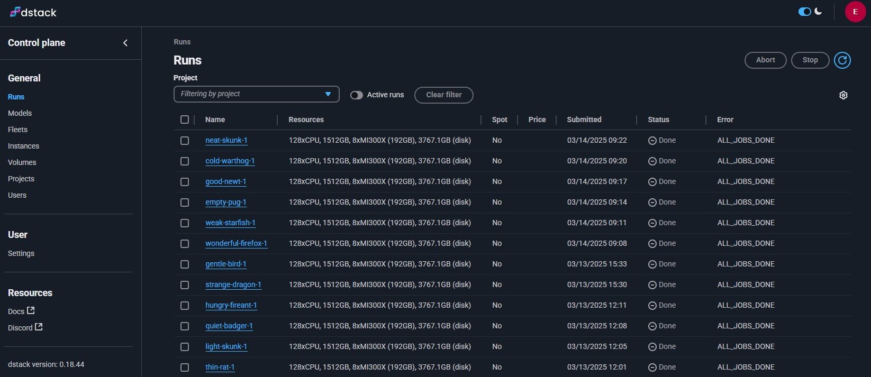Click the 03/14/2025 09:08 submitted date
The width and height of the screenshot is (871, 377).
[597, 243]
